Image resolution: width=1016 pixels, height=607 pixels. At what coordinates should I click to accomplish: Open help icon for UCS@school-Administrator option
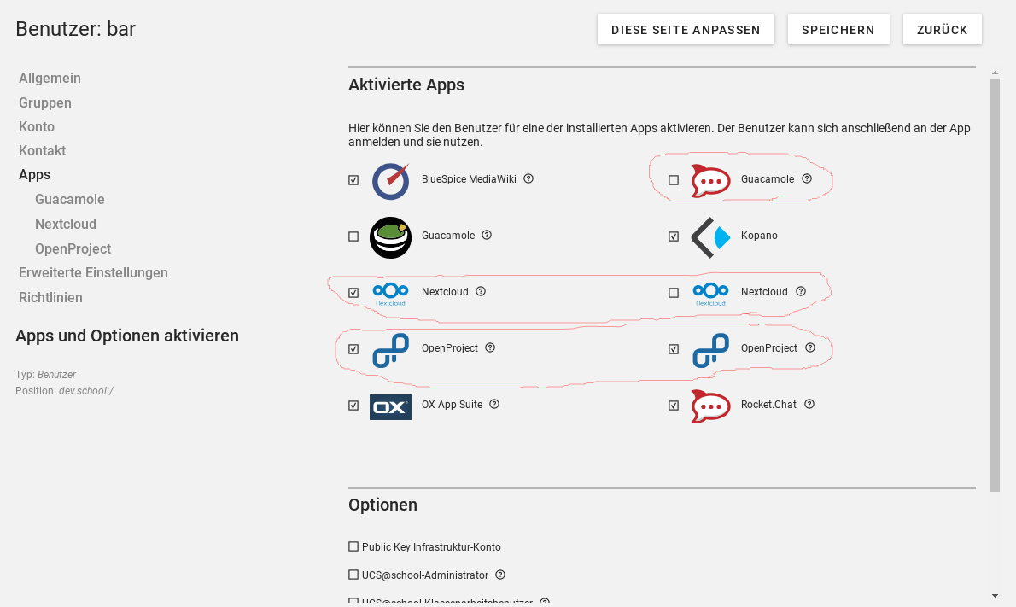click(500, 575)
